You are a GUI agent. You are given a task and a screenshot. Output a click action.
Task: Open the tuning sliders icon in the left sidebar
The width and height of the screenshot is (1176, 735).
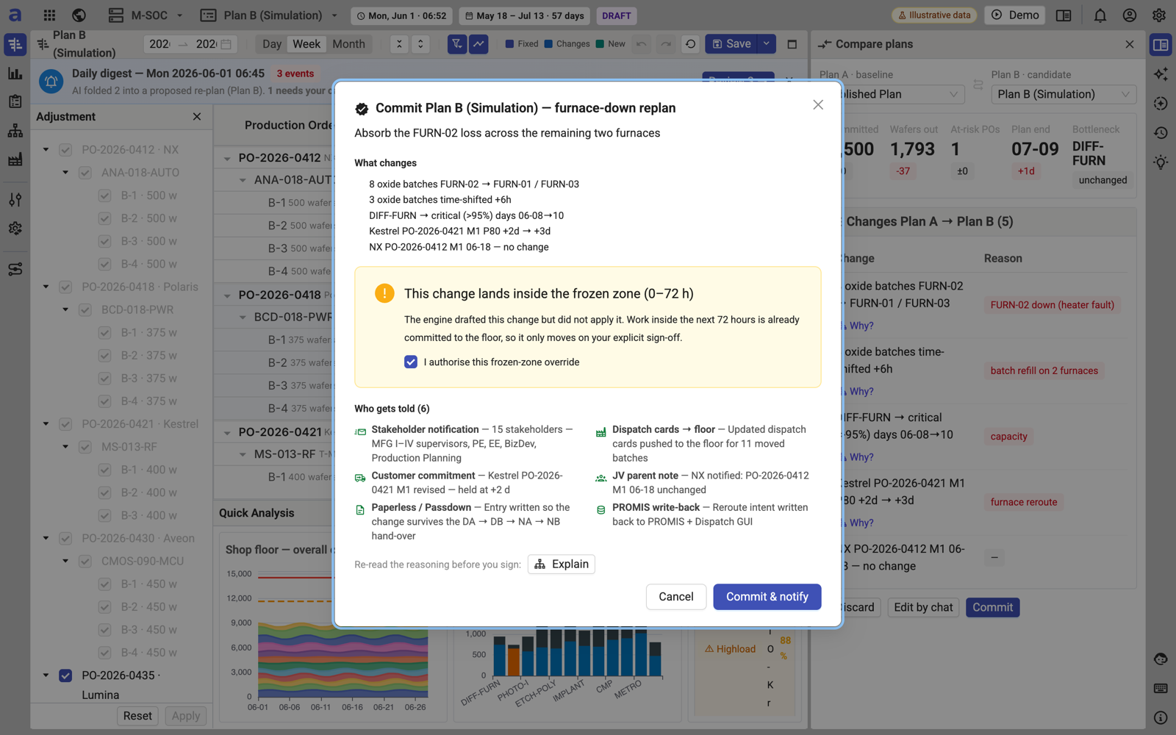15,200
